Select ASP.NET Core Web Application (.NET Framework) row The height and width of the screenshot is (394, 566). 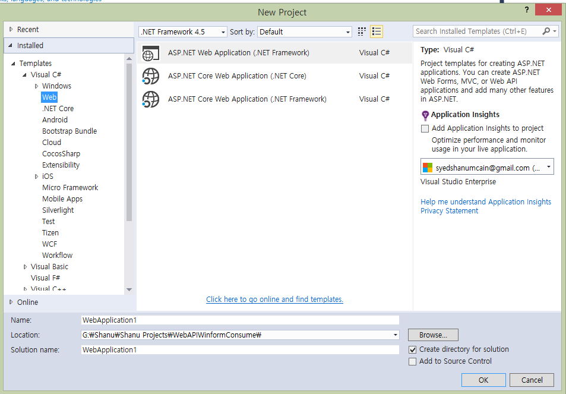pos(274,99)
